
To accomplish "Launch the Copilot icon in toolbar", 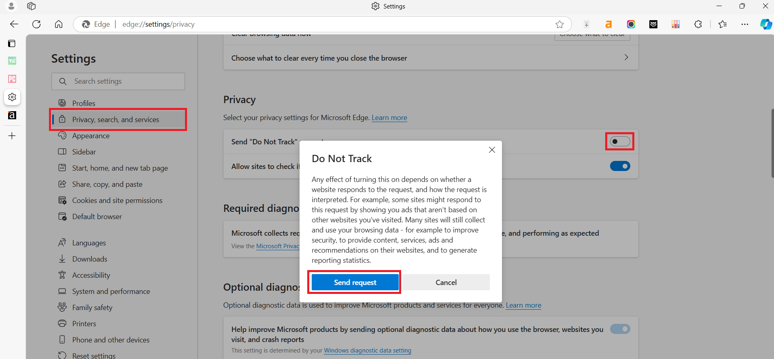I will click(765, 24).
